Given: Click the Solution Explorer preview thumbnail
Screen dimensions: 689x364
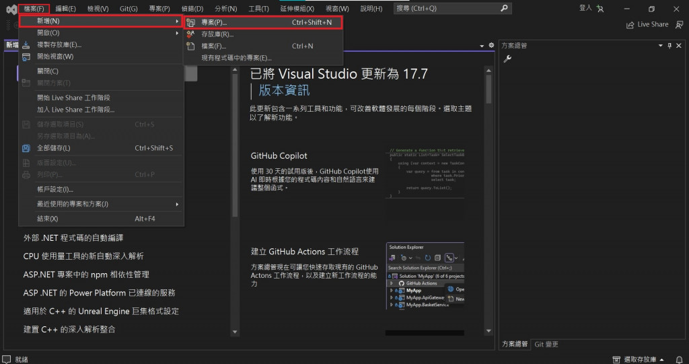Looking at the screenshot, I should pyautogui.click(x=425, y=276).
